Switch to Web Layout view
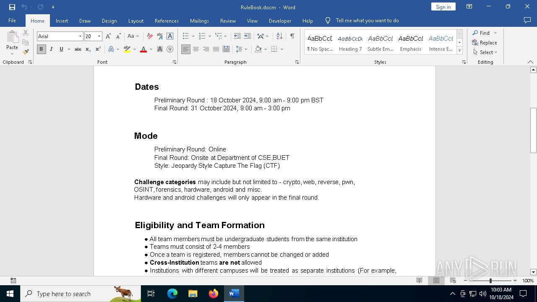 453,281
